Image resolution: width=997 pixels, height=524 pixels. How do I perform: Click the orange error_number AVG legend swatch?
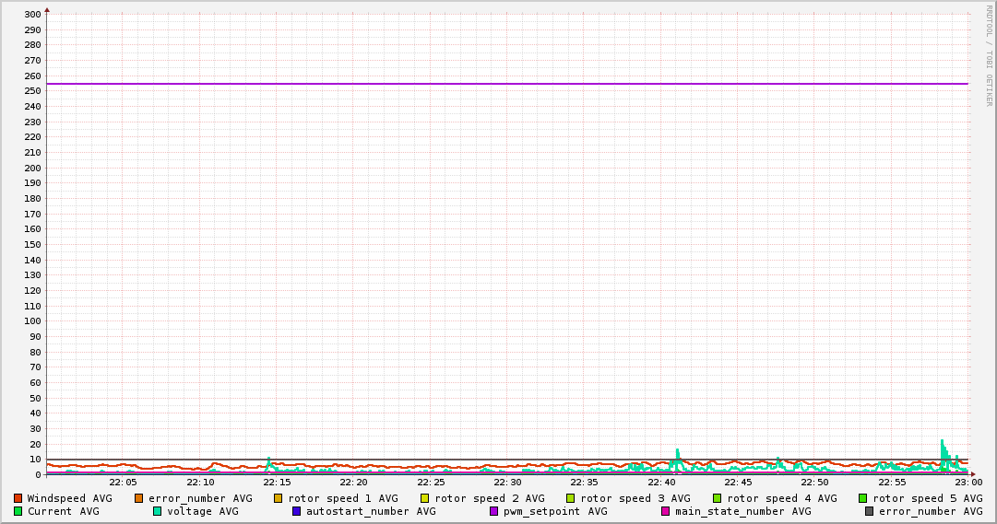point(138,498)
